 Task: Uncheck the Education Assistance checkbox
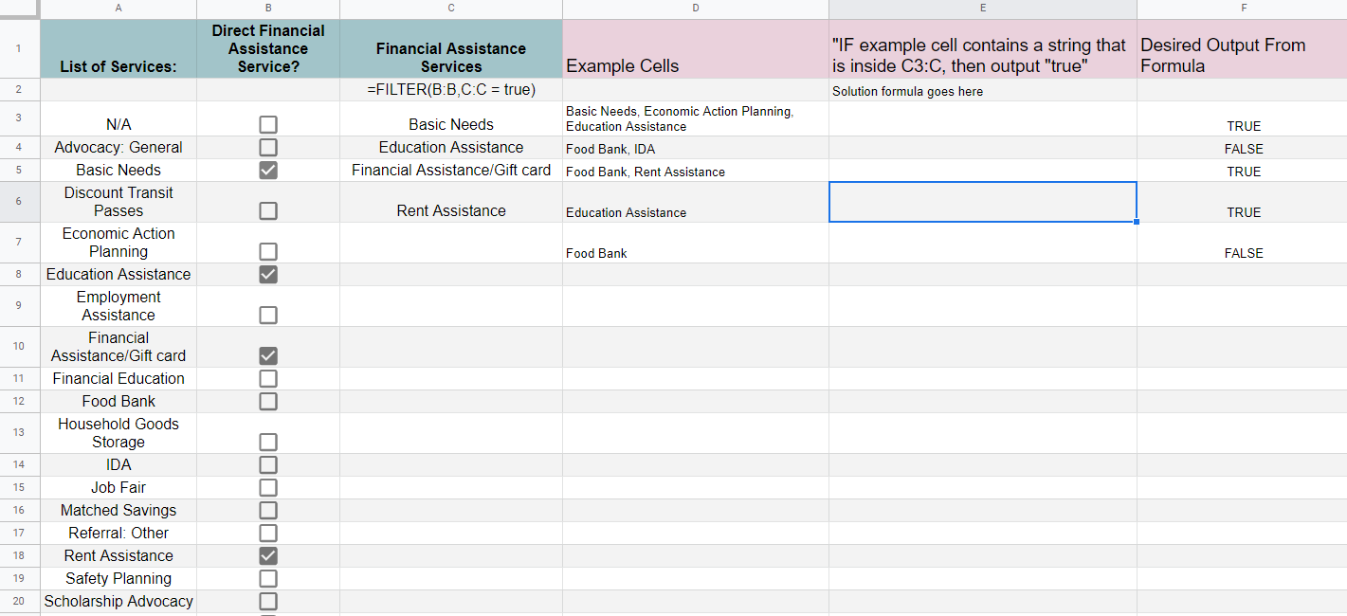pos(268,274)
